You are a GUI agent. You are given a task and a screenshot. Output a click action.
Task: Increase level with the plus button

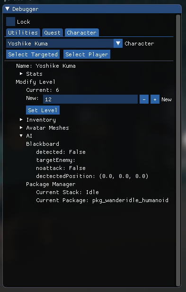coord(155,99)
